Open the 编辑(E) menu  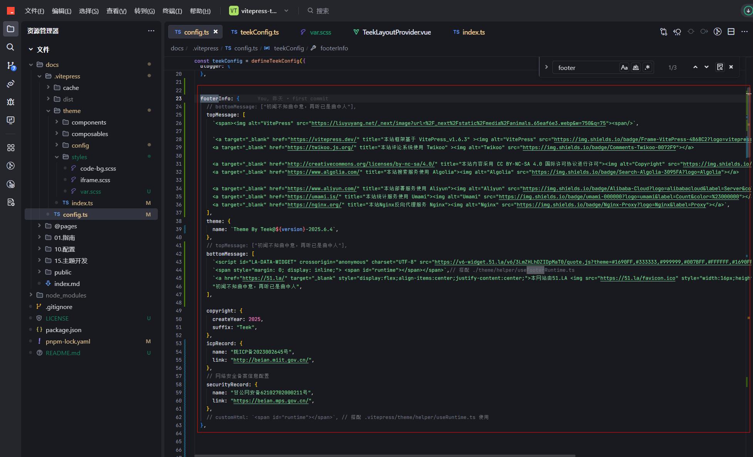point(62,11)
